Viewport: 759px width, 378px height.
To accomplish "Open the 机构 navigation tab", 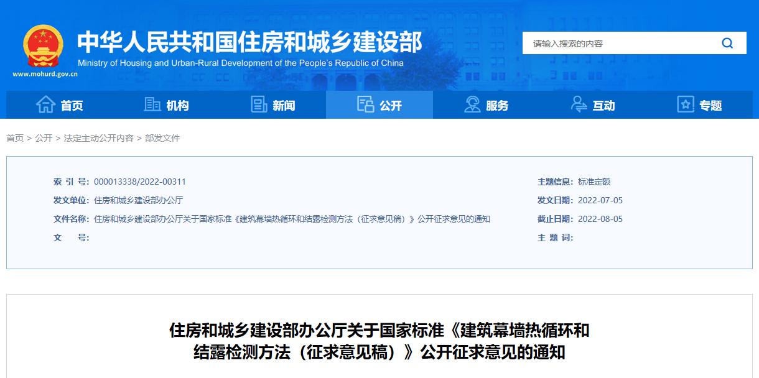I will point(166,104).
